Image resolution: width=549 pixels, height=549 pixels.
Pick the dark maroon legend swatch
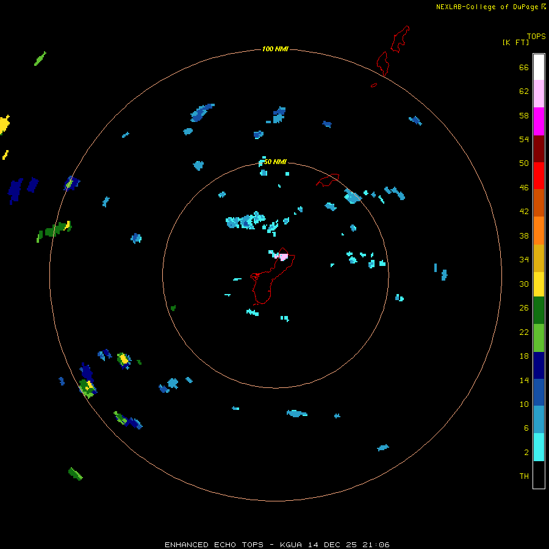[539, 149]
